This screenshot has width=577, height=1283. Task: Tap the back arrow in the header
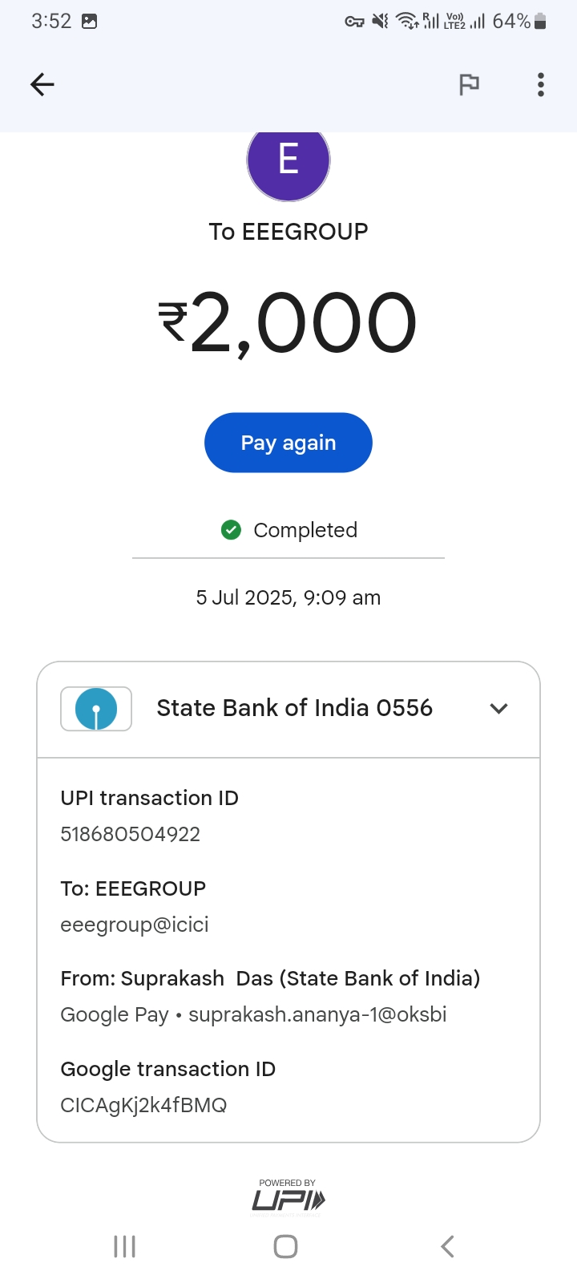[42, 84]
